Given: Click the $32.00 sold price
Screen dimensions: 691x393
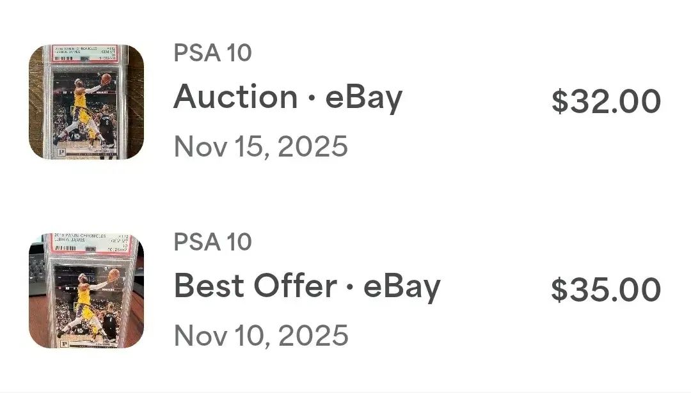Looking at the screenshot, I should (x=606, y=102).
